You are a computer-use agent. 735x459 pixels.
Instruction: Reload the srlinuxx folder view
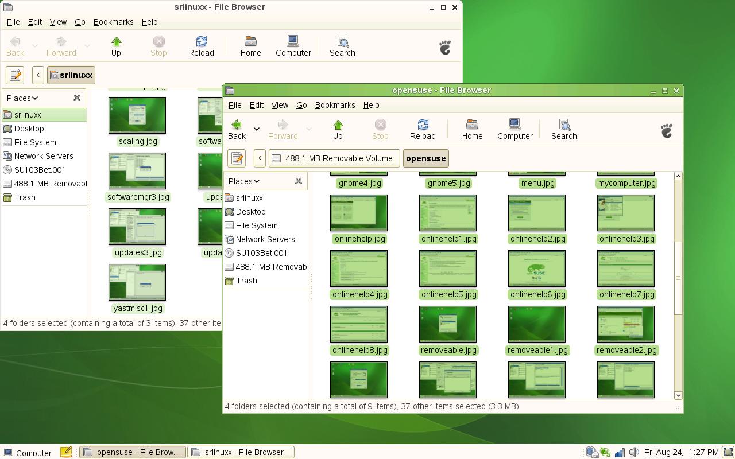(x=201, y=46)
